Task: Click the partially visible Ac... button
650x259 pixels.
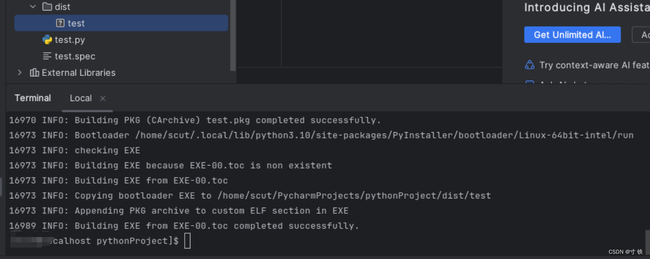Action: 641,35
